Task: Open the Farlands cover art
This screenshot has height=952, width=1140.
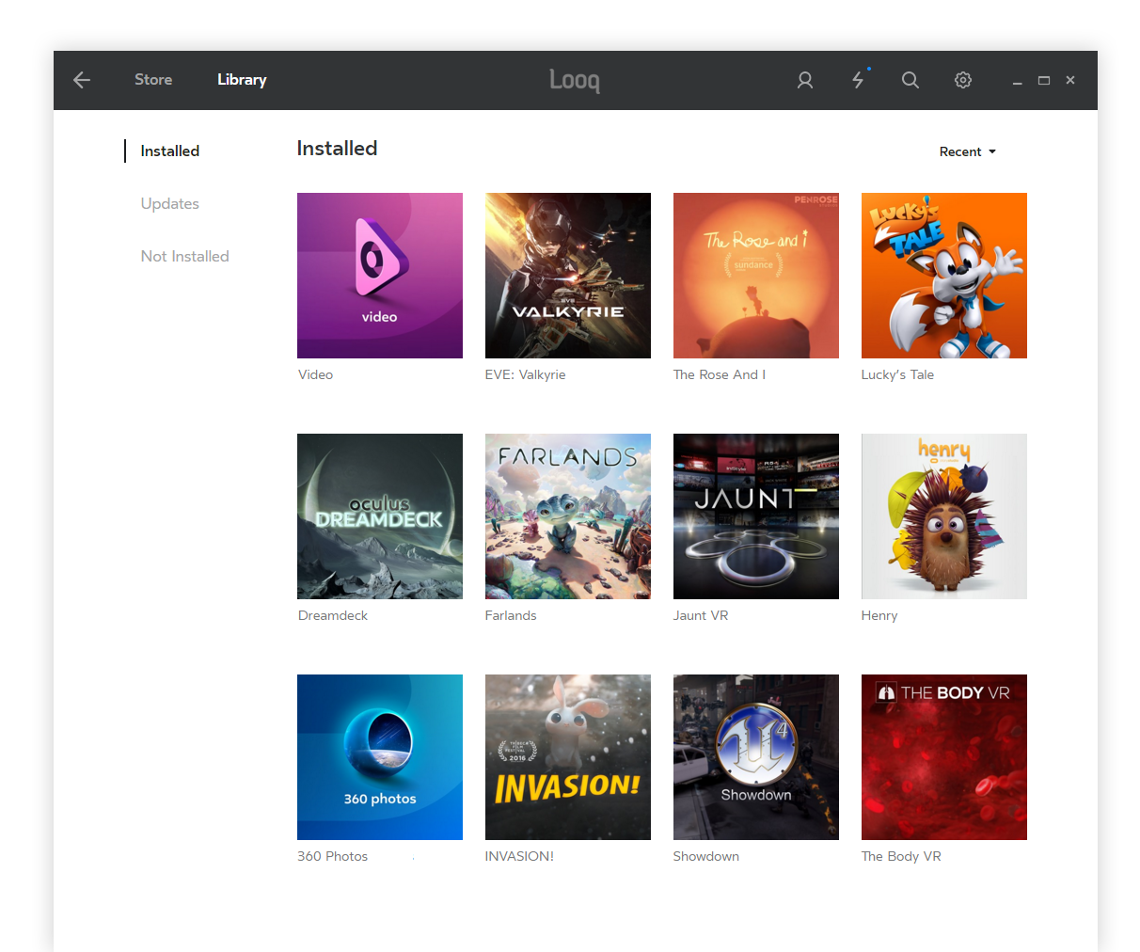Action: tap(568, 516)
